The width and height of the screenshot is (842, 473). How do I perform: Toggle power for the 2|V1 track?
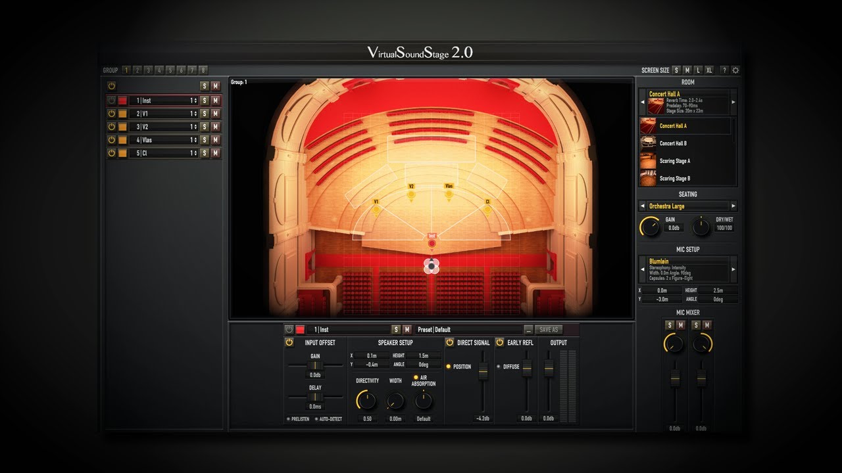click(x=111, y=114)
